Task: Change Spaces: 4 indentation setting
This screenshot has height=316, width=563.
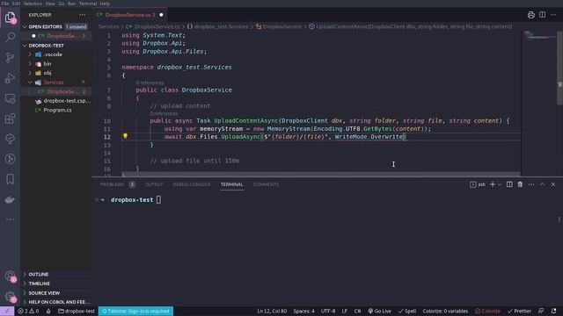Action: coord(303,311)
